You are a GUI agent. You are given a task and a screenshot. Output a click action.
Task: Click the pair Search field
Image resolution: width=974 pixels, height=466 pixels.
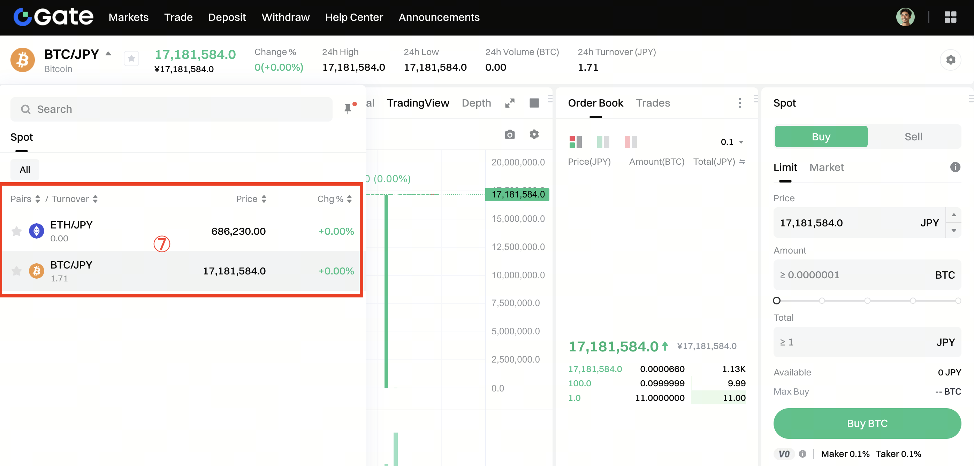point(171,109)
